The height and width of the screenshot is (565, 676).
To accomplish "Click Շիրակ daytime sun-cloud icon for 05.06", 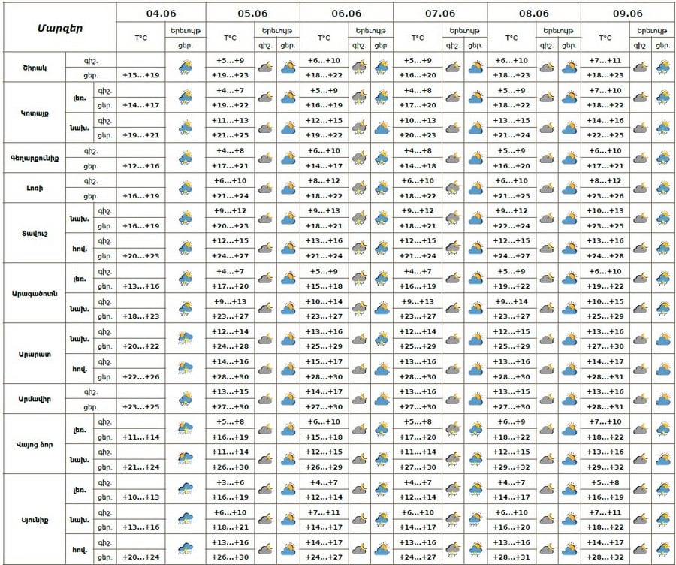I will pos(288,68).
